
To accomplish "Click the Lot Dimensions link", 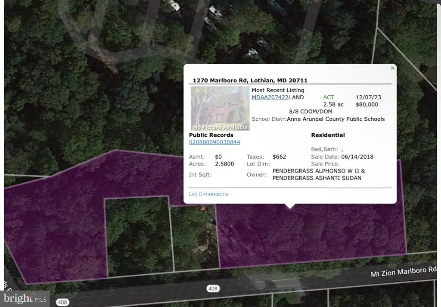I will point(208,194).
